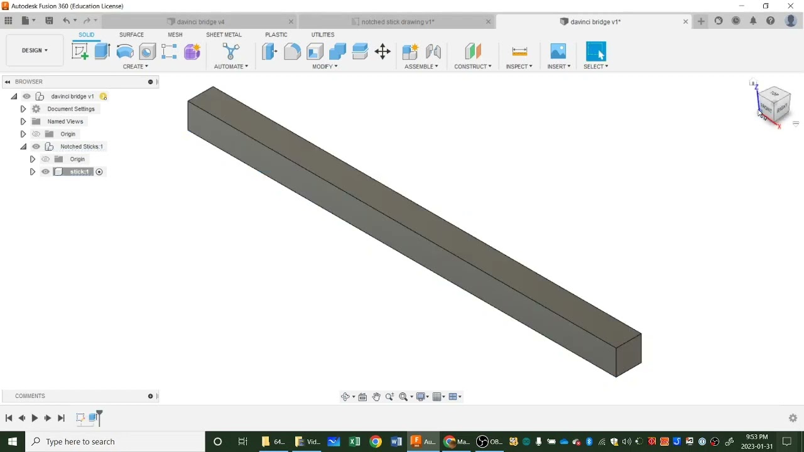This screenshot has height=452, width=804.
Task: Select the Offset Plane construct tool
Action: (x=473, y=51)
